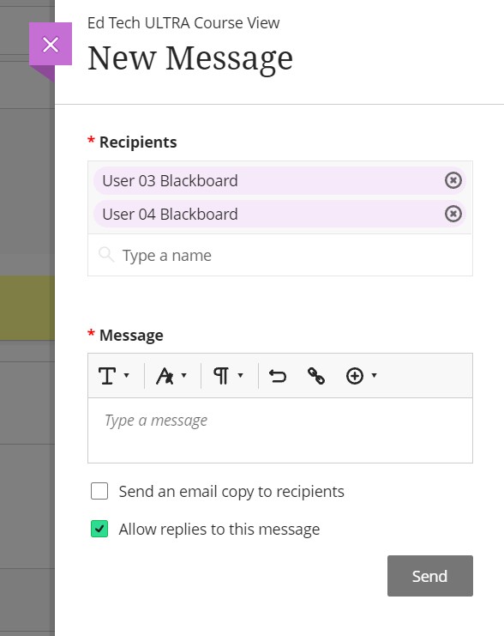Click the undo arrow icon
The height and width of the screenshot is (636, 504).
(278, 376)
